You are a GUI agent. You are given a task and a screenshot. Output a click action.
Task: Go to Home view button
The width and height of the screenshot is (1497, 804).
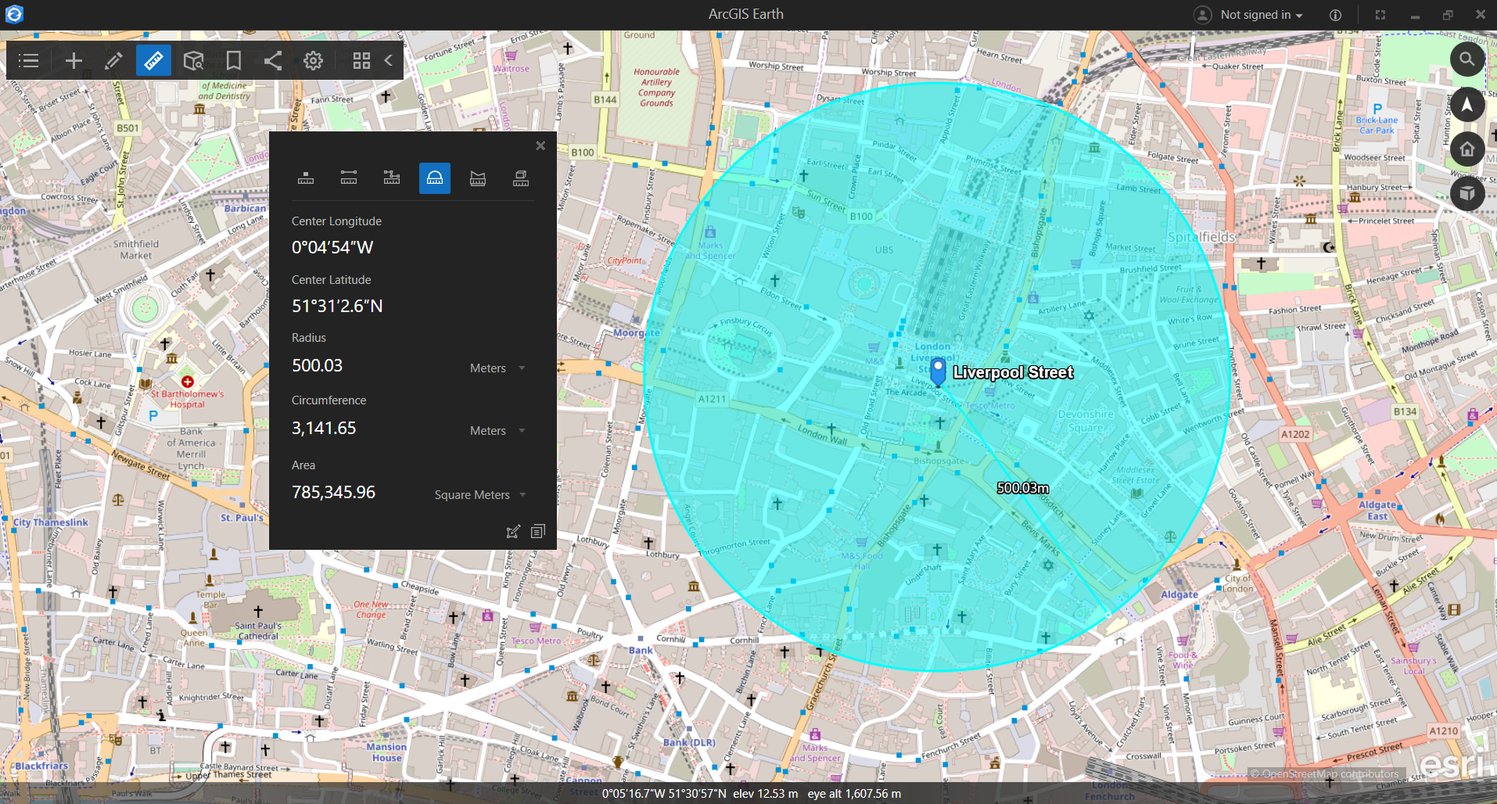coord(1467,149)
